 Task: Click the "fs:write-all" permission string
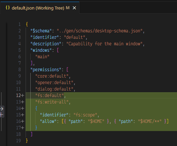coord(52,102)
